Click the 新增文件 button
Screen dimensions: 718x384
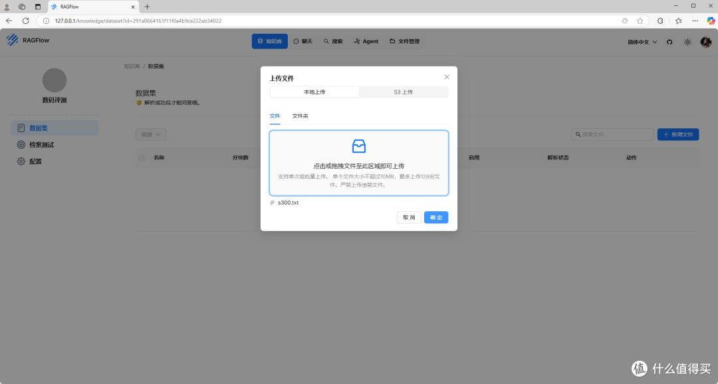678,135
